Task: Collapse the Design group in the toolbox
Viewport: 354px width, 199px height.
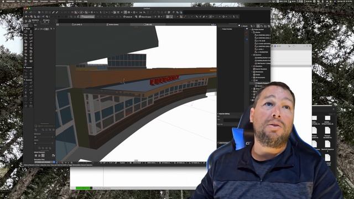Action: point(24,29)
